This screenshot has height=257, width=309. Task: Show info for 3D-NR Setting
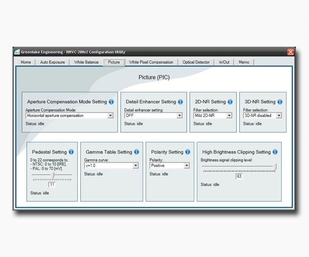point(280,102)
